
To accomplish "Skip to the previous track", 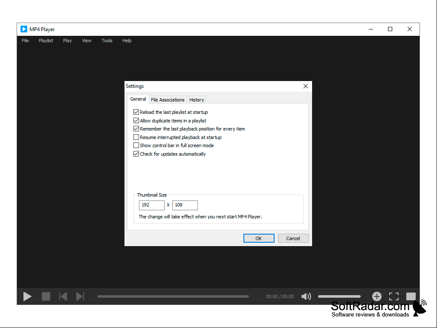I will [63, 296].
